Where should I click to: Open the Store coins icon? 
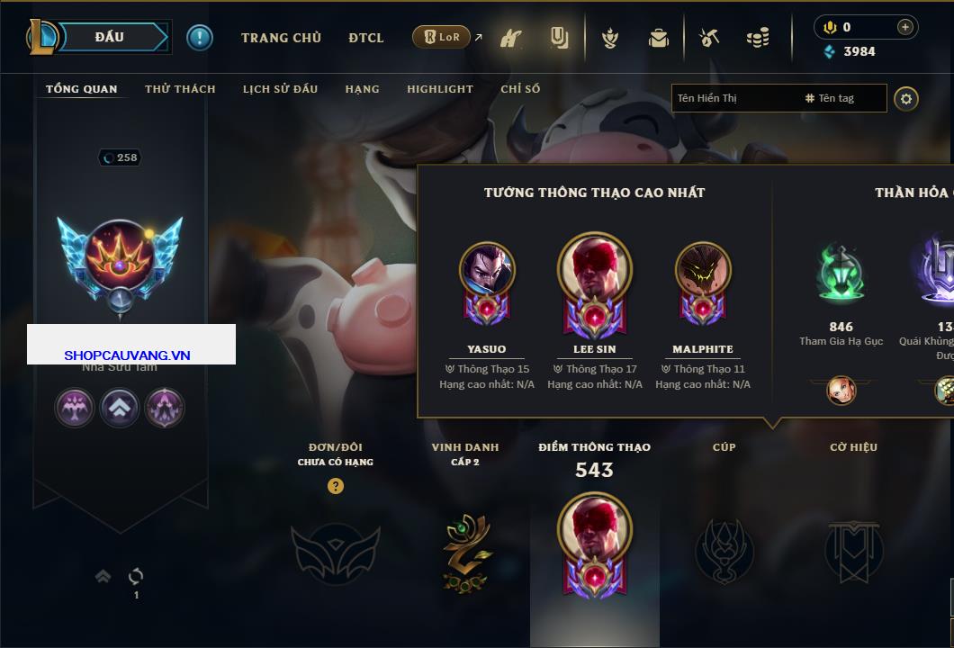(758, 39)
